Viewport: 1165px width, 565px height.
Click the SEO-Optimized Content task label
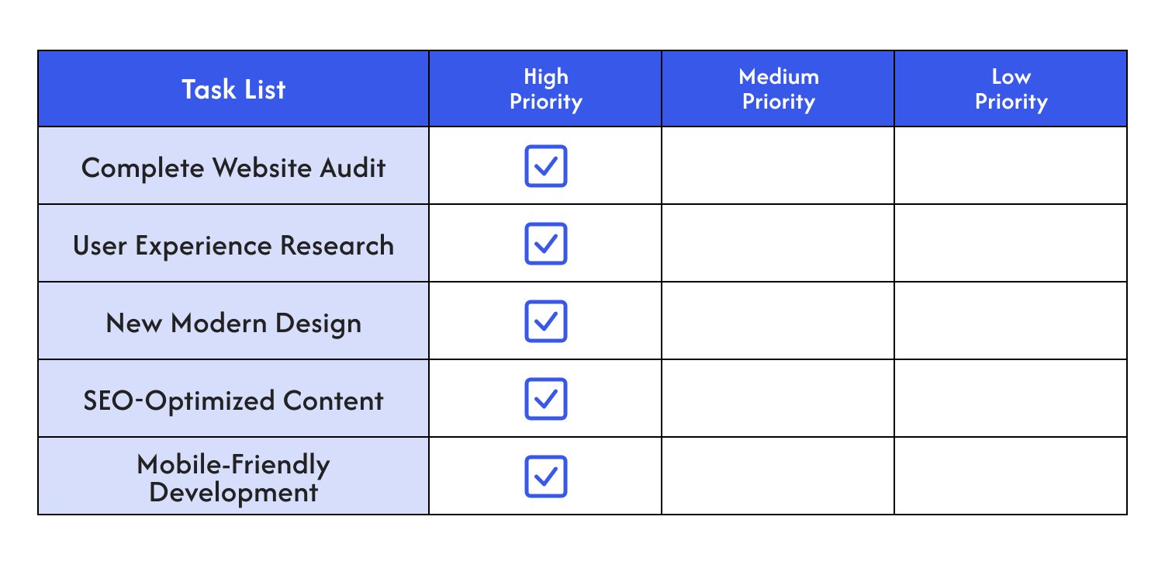(x=233, y=400)
